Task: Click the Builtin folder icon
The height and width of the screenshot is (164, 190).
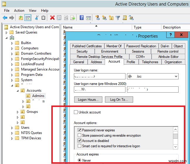Action: coord(17,43)
